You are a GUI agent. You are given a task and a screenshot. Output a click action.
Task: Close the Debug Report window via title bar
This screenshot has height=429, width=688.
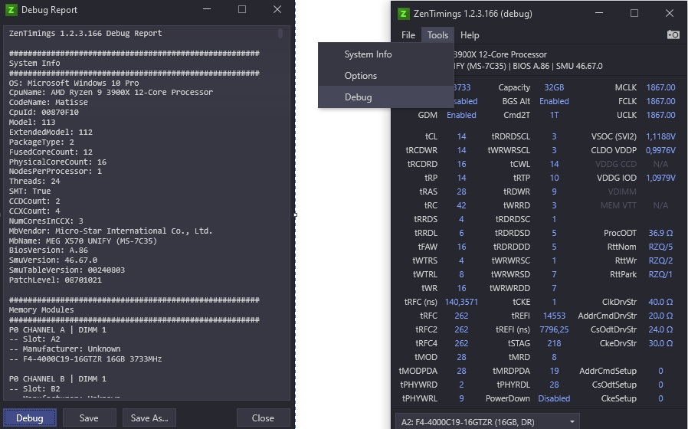(x=277, y=9)
